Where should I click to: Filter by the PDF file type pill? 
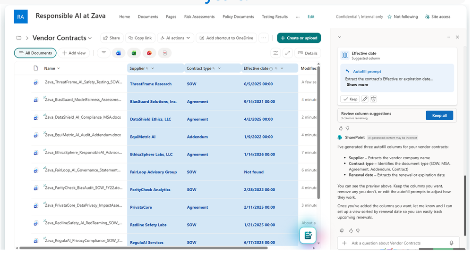click(x=165, y=53)
